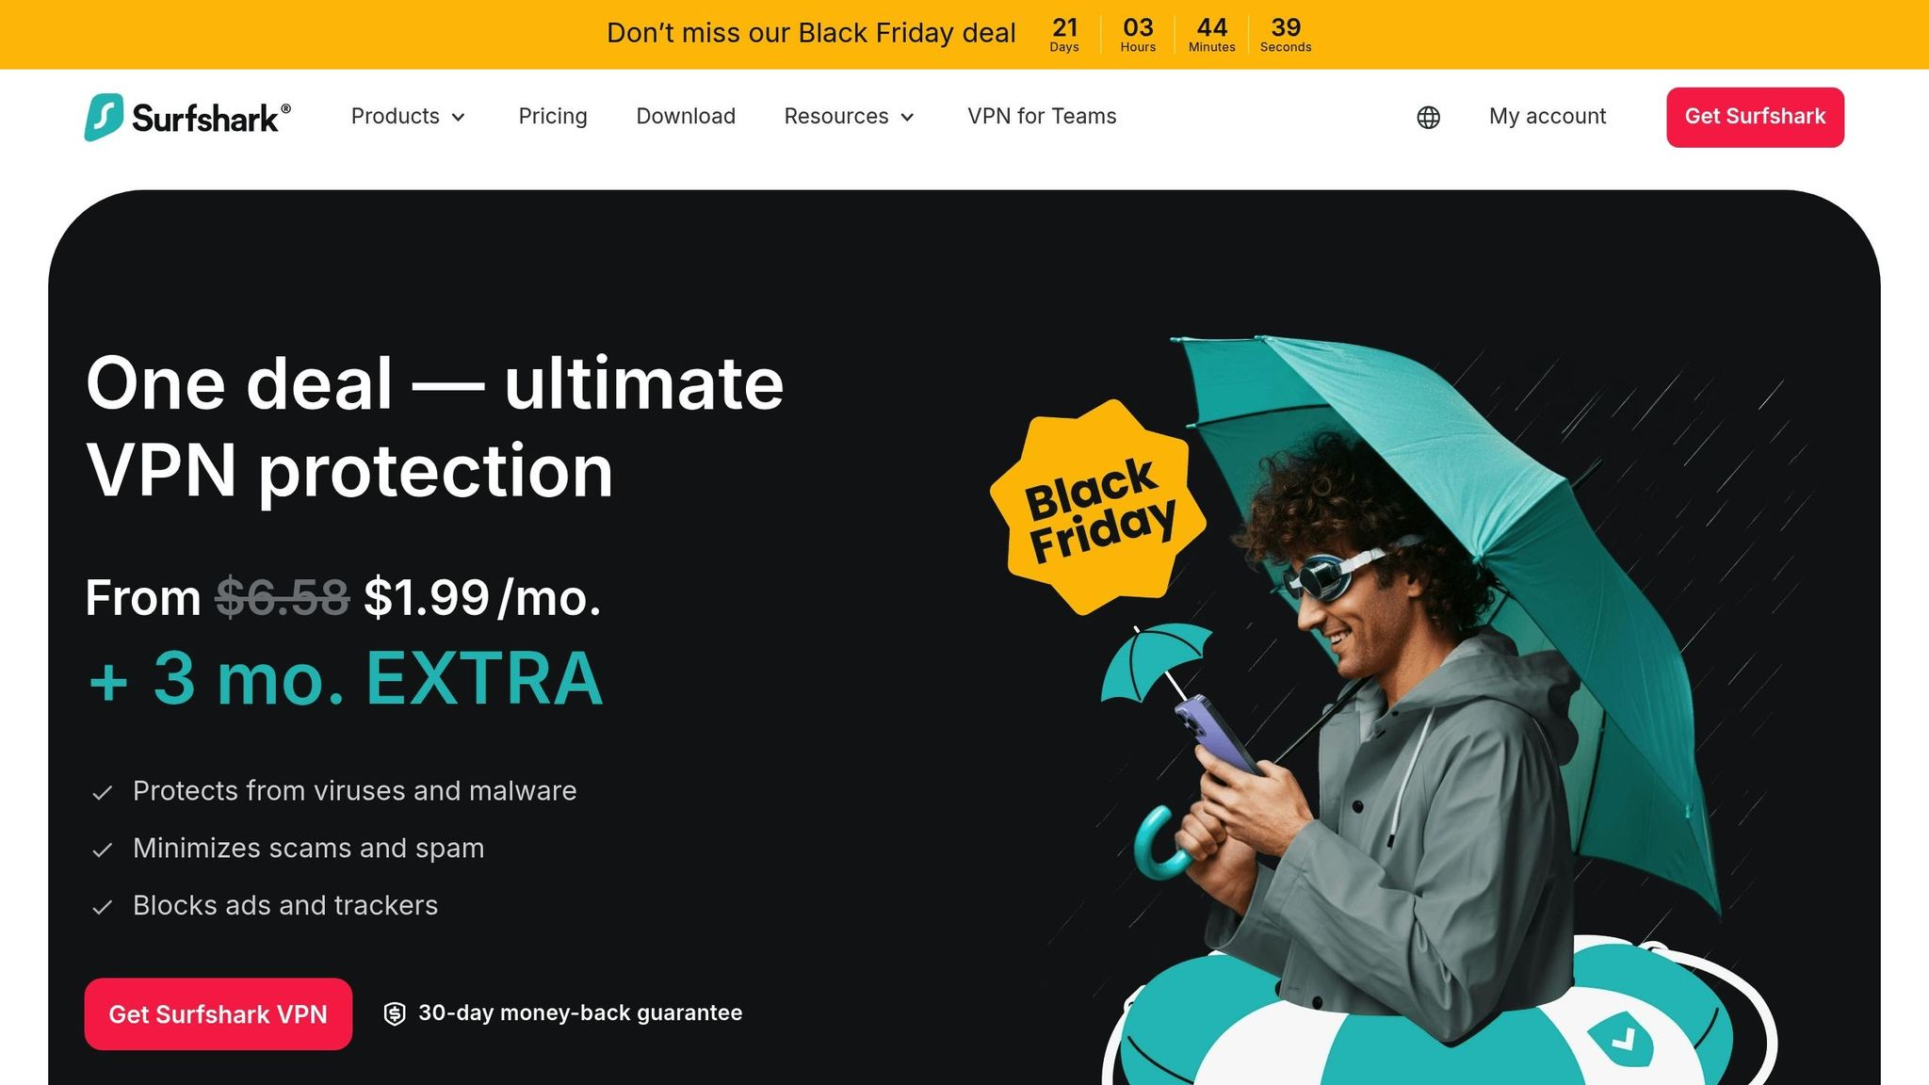This screenshot has height=1085, width=1929.
Task: Click the checkmark beside ads and trackers
Action: 102,908
